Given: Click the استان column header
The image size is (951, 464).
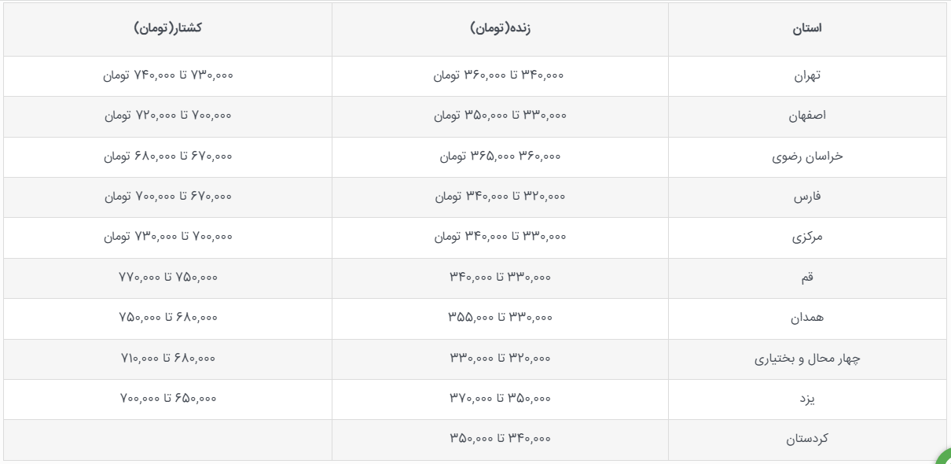Looking at the screenshot, I should (x=807, y=28).
